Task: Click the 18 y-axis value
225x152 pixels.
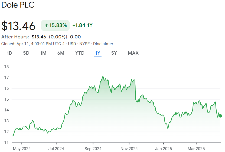Action: pos(6,67)
